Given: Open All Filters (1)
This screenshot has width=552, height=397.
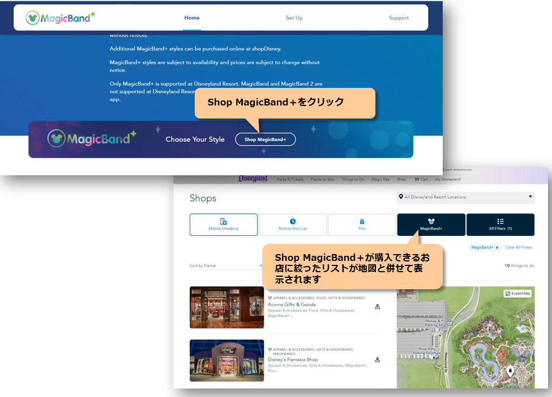Looking at the screenshot, I should [x=500, y=225].
